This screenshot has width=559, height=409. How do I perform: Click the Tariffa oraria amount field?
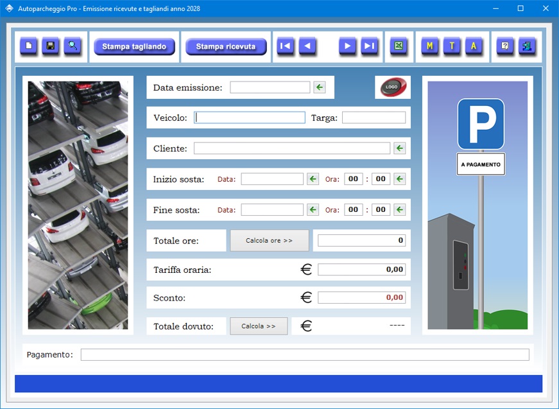361,270
